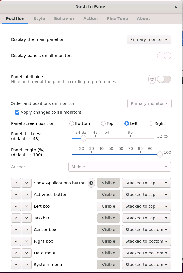The image size is (183, 273).
Task: Move Taskbar up arrow
Action: coord(16,218)
